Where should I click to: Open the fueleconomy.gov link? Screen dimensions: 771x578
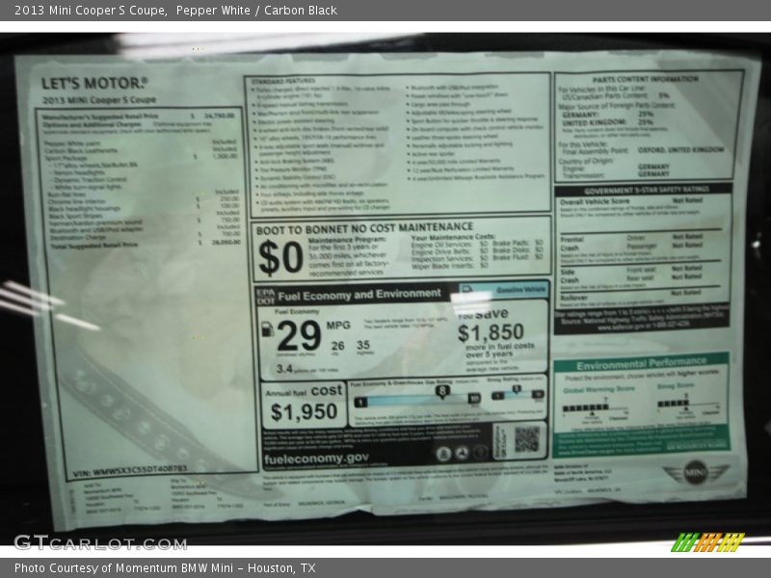[x=316, y=459]
